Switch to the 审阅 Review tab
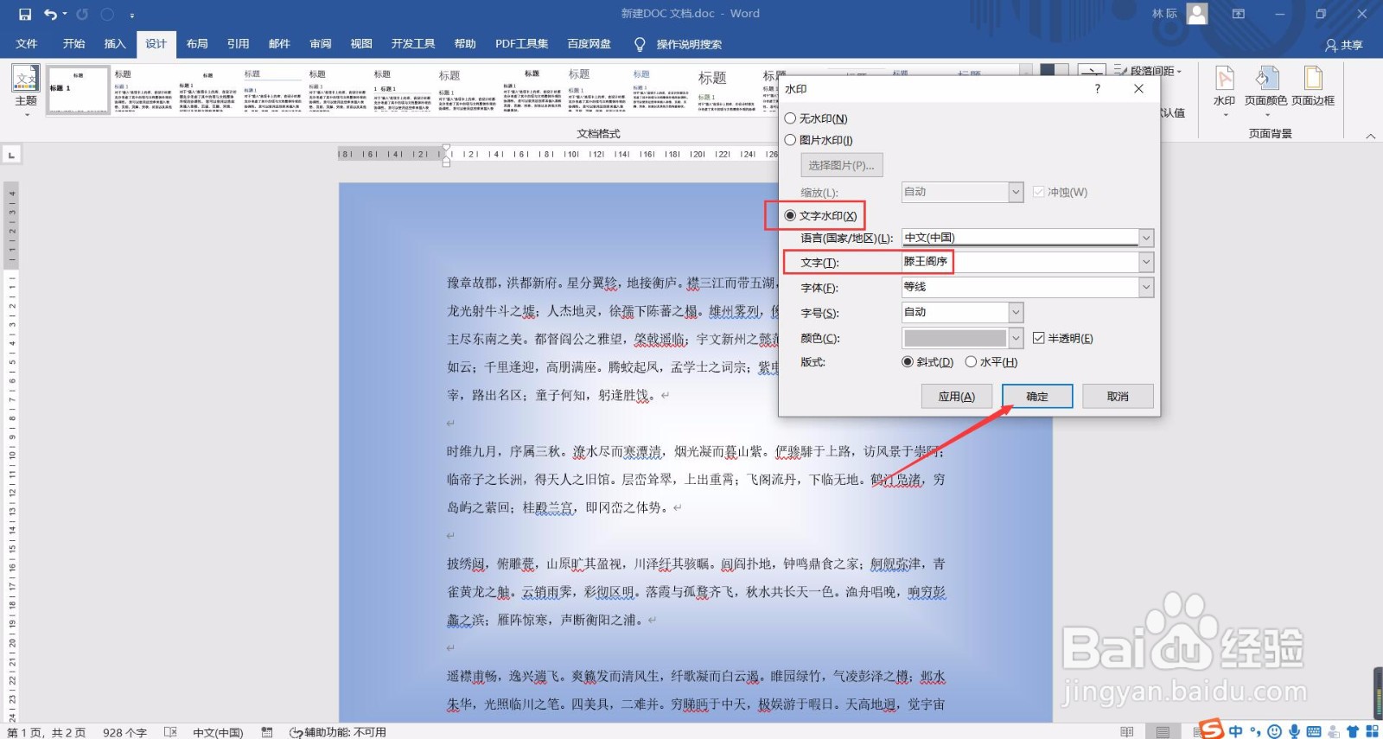 pos(321,44)
